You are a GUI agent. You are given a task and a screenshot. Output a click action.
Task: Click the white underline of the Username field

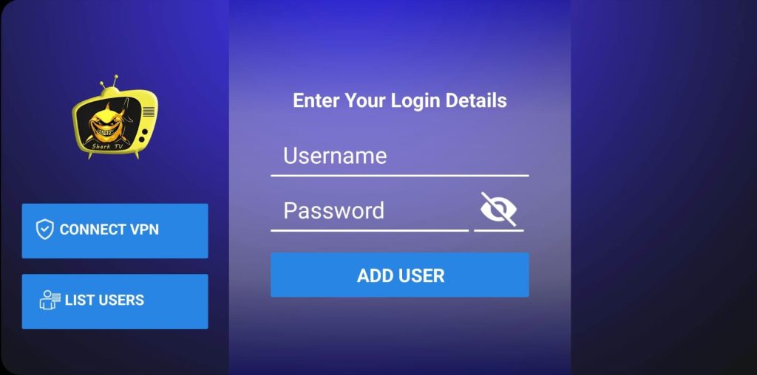tap(400, 176)
